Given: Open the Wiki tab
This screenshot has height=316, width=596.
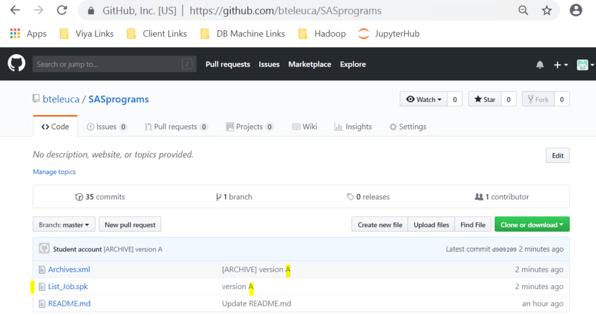Looking at the screenshot, I should 304,127.
